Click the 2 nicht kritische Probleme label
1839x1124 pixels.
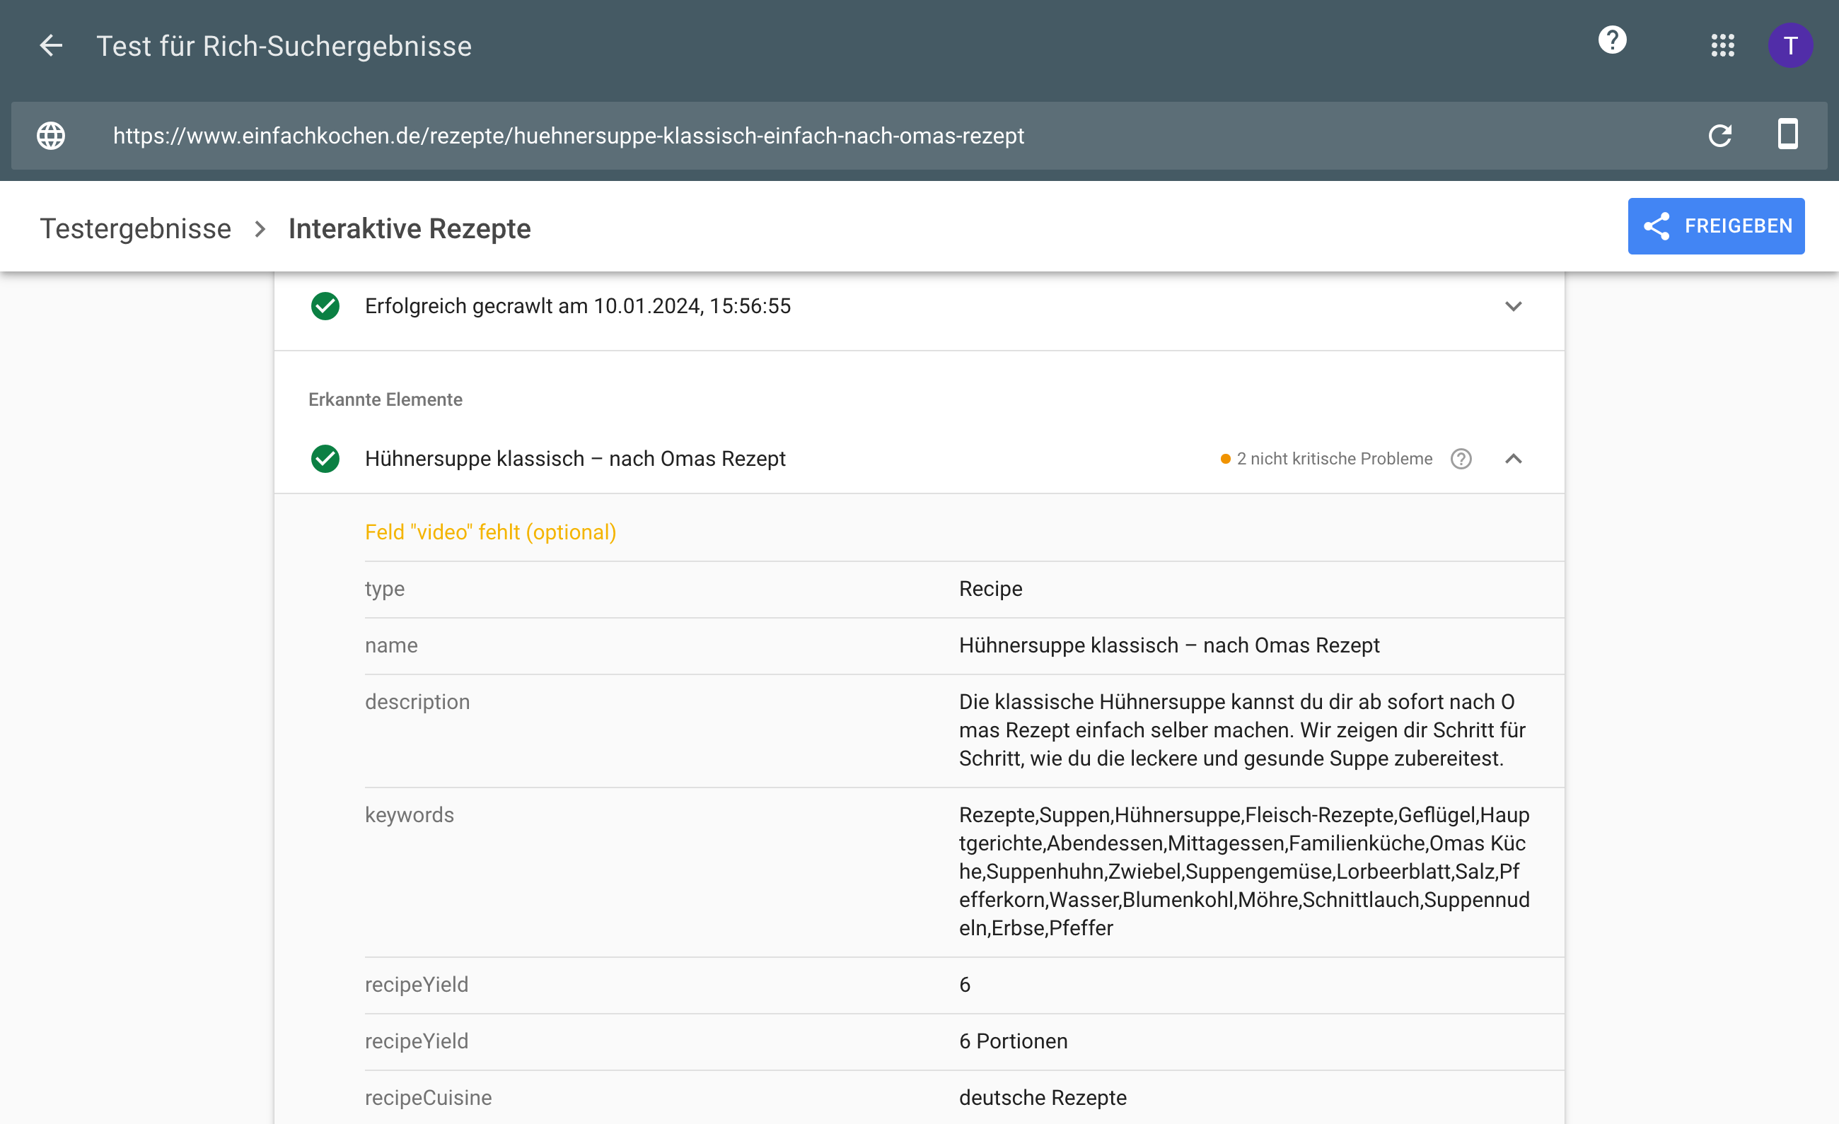(x=1334, y=459)
